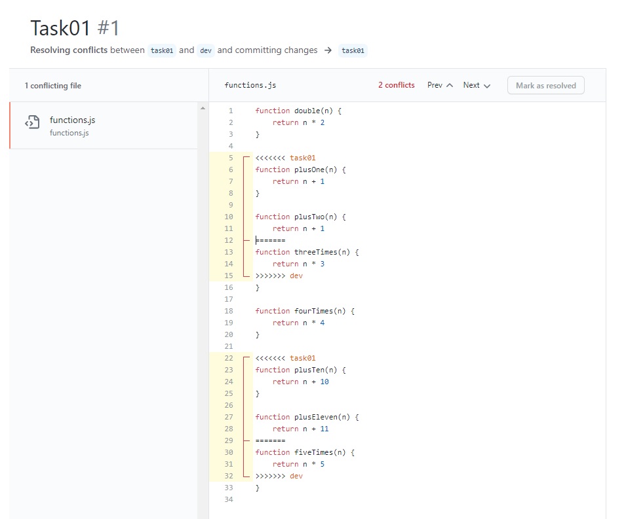Image resolution: width=626 pixels, height=519 pixels.
Task: Open the dev branch label in header
Action: tap(206, 50)
